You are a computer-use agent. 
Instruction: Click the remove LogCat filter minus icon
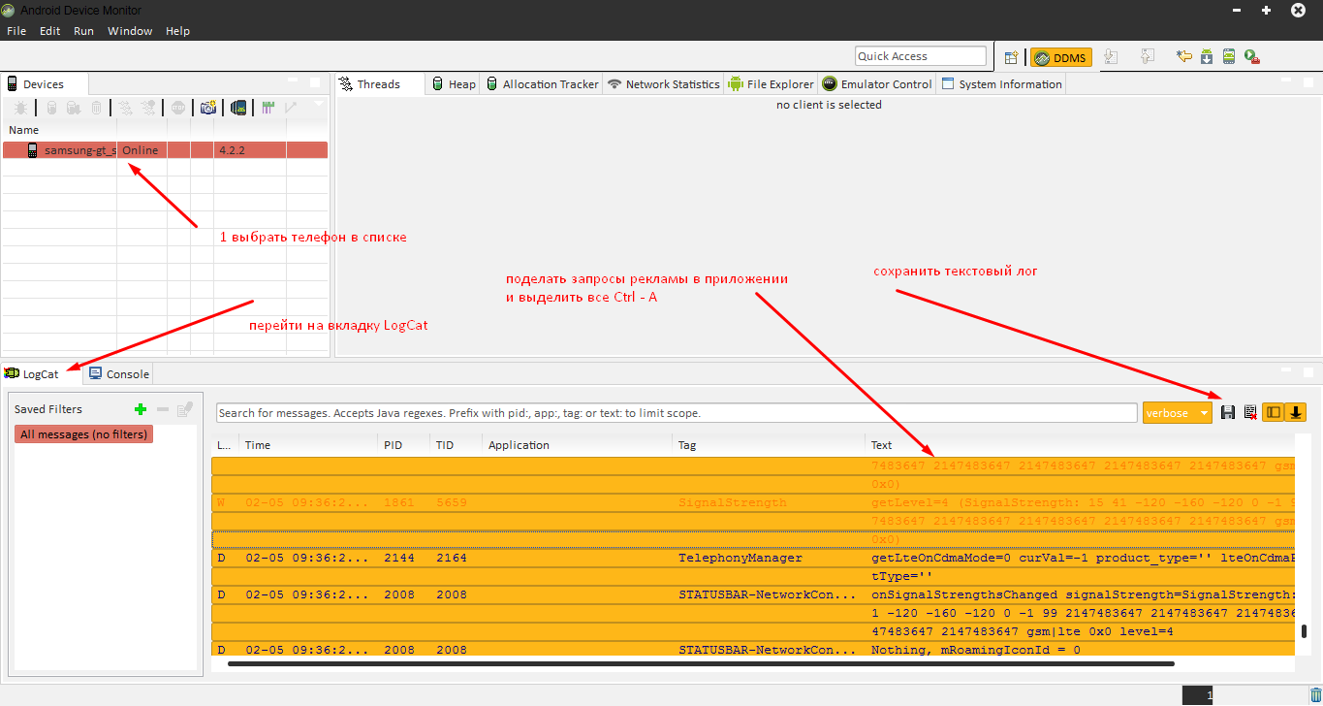163,409
